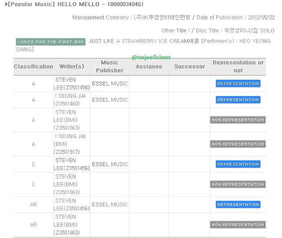Click the Writer(s) column header
Viewport: 282px width, 238px height.
pyautogui.click(x=72, y=67)
